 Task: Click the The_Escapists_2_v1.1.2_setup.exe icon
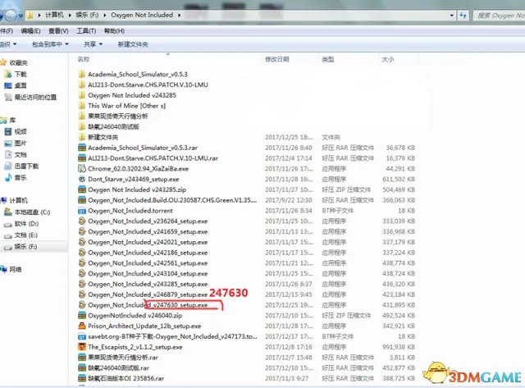point(82,347)
